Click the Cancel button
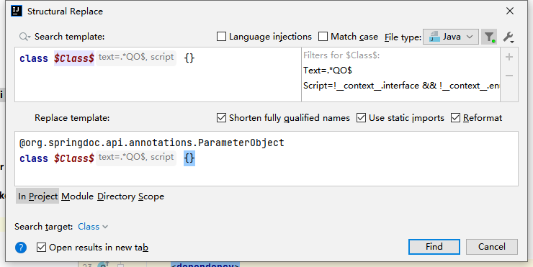533x267 pixels. tap(491, 247)
